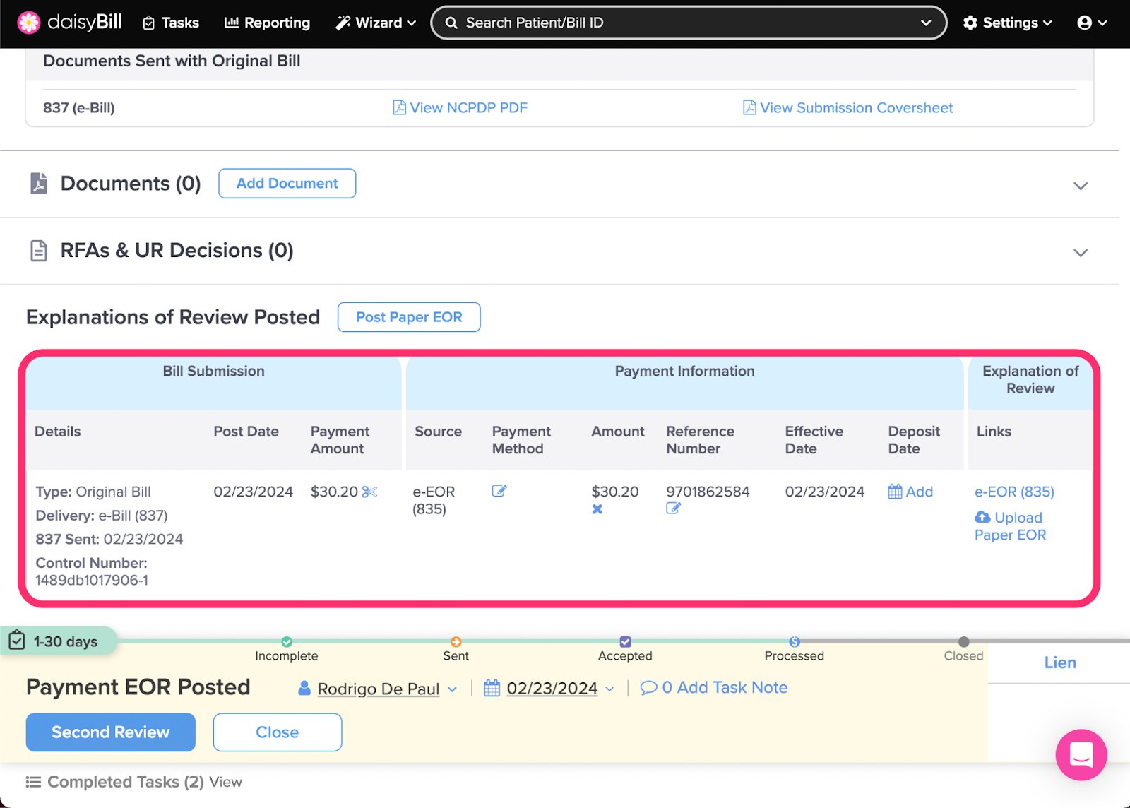This screenshot has width=1130, height=808.
Task: Click the Completed Tasks list icon
Action: point(33,782)
